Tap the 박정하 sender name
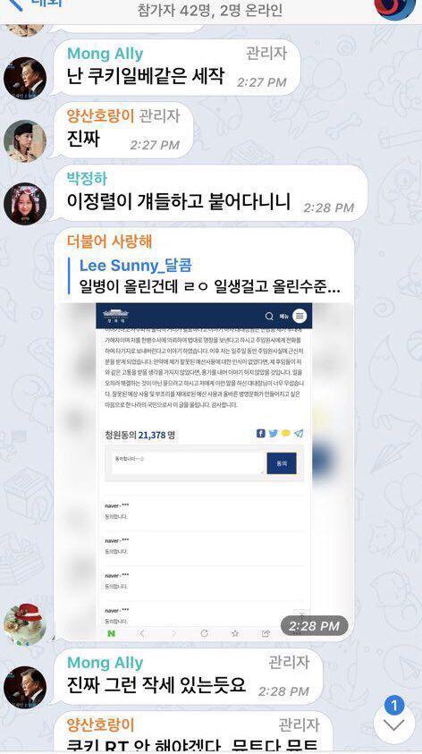Viewport: 422px width, 754px height. (x=87, y=178)
